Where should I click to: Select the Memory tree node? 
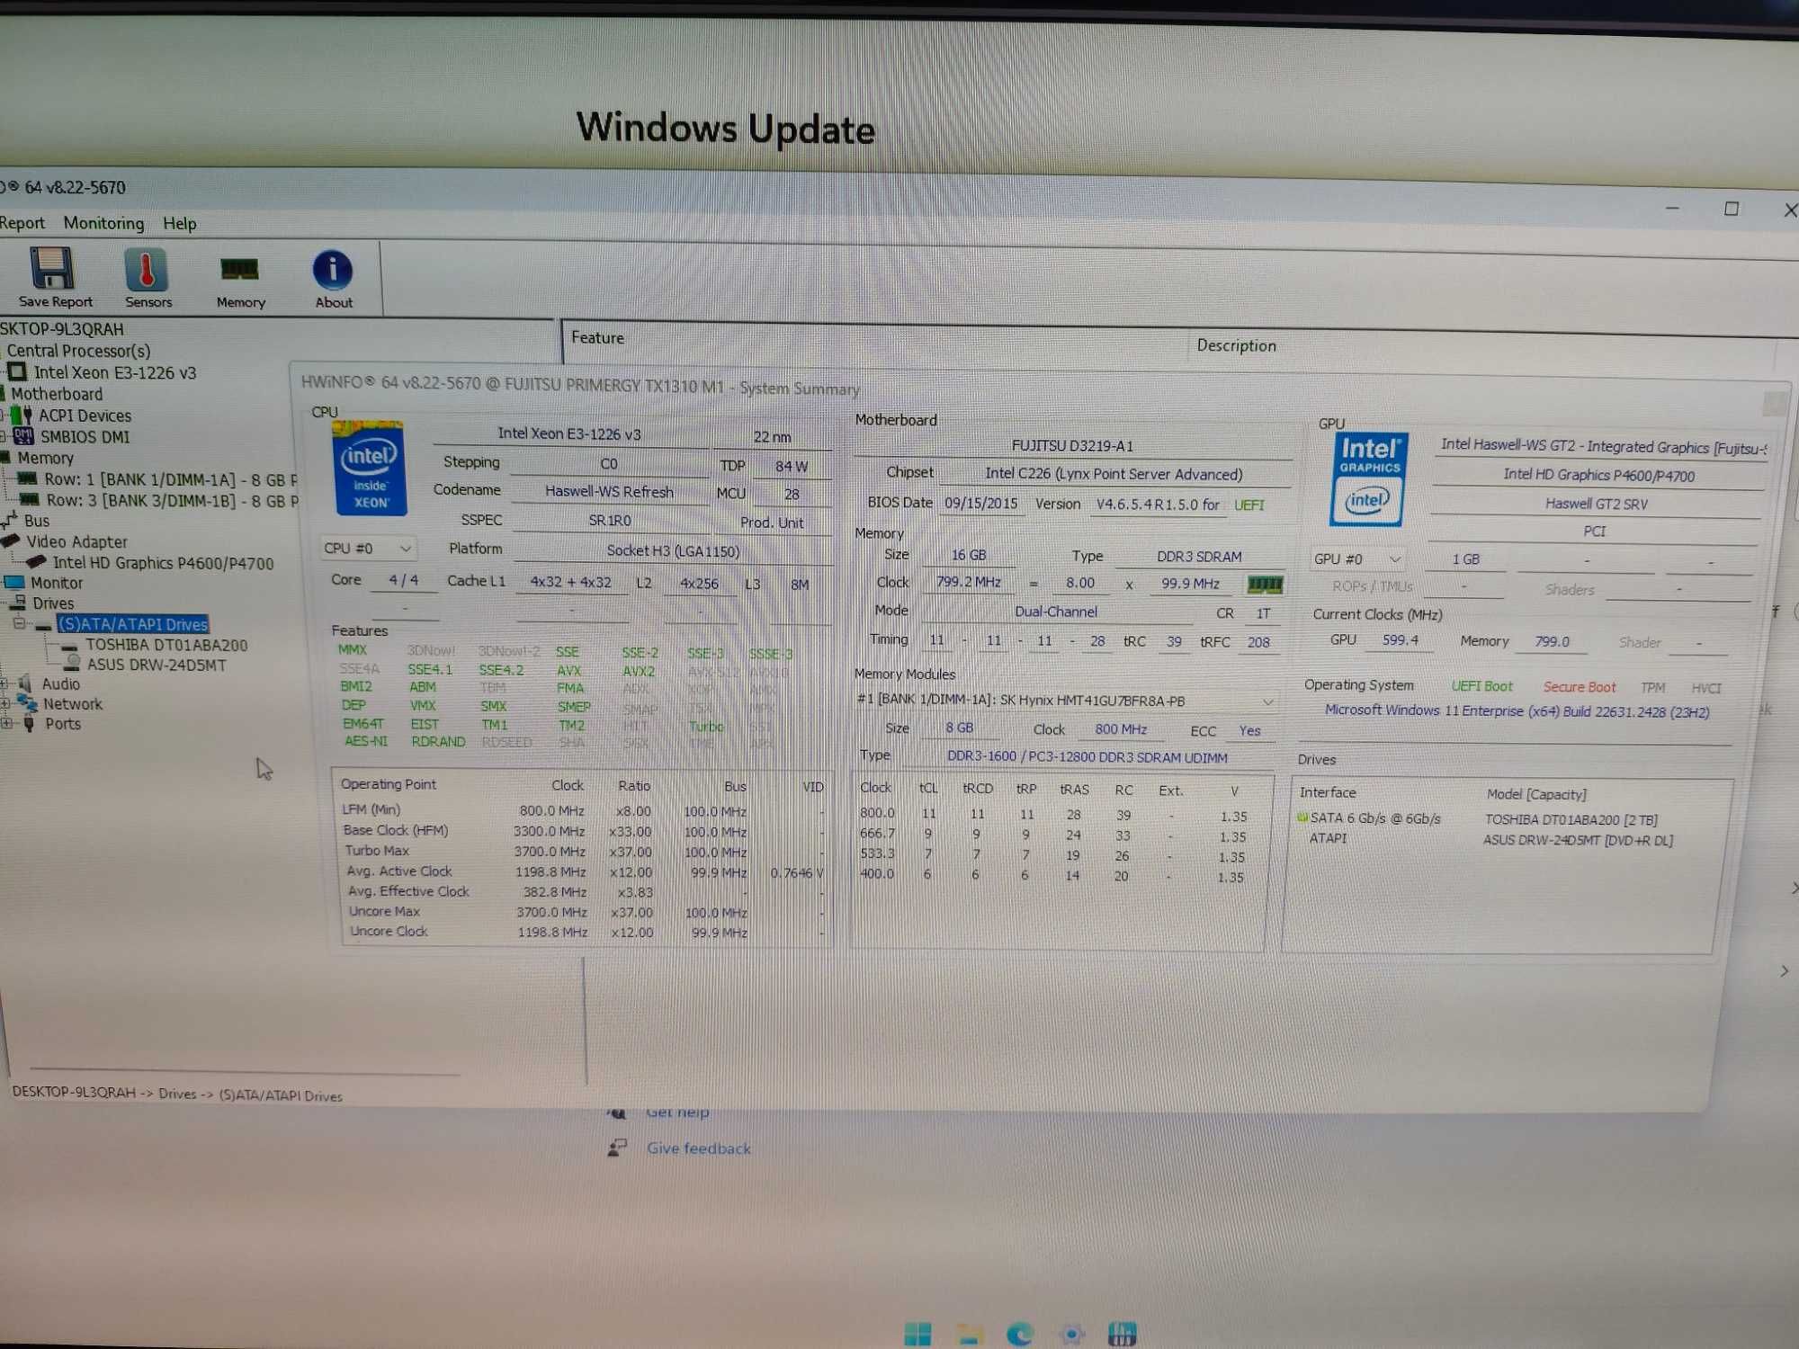[45, 458]
